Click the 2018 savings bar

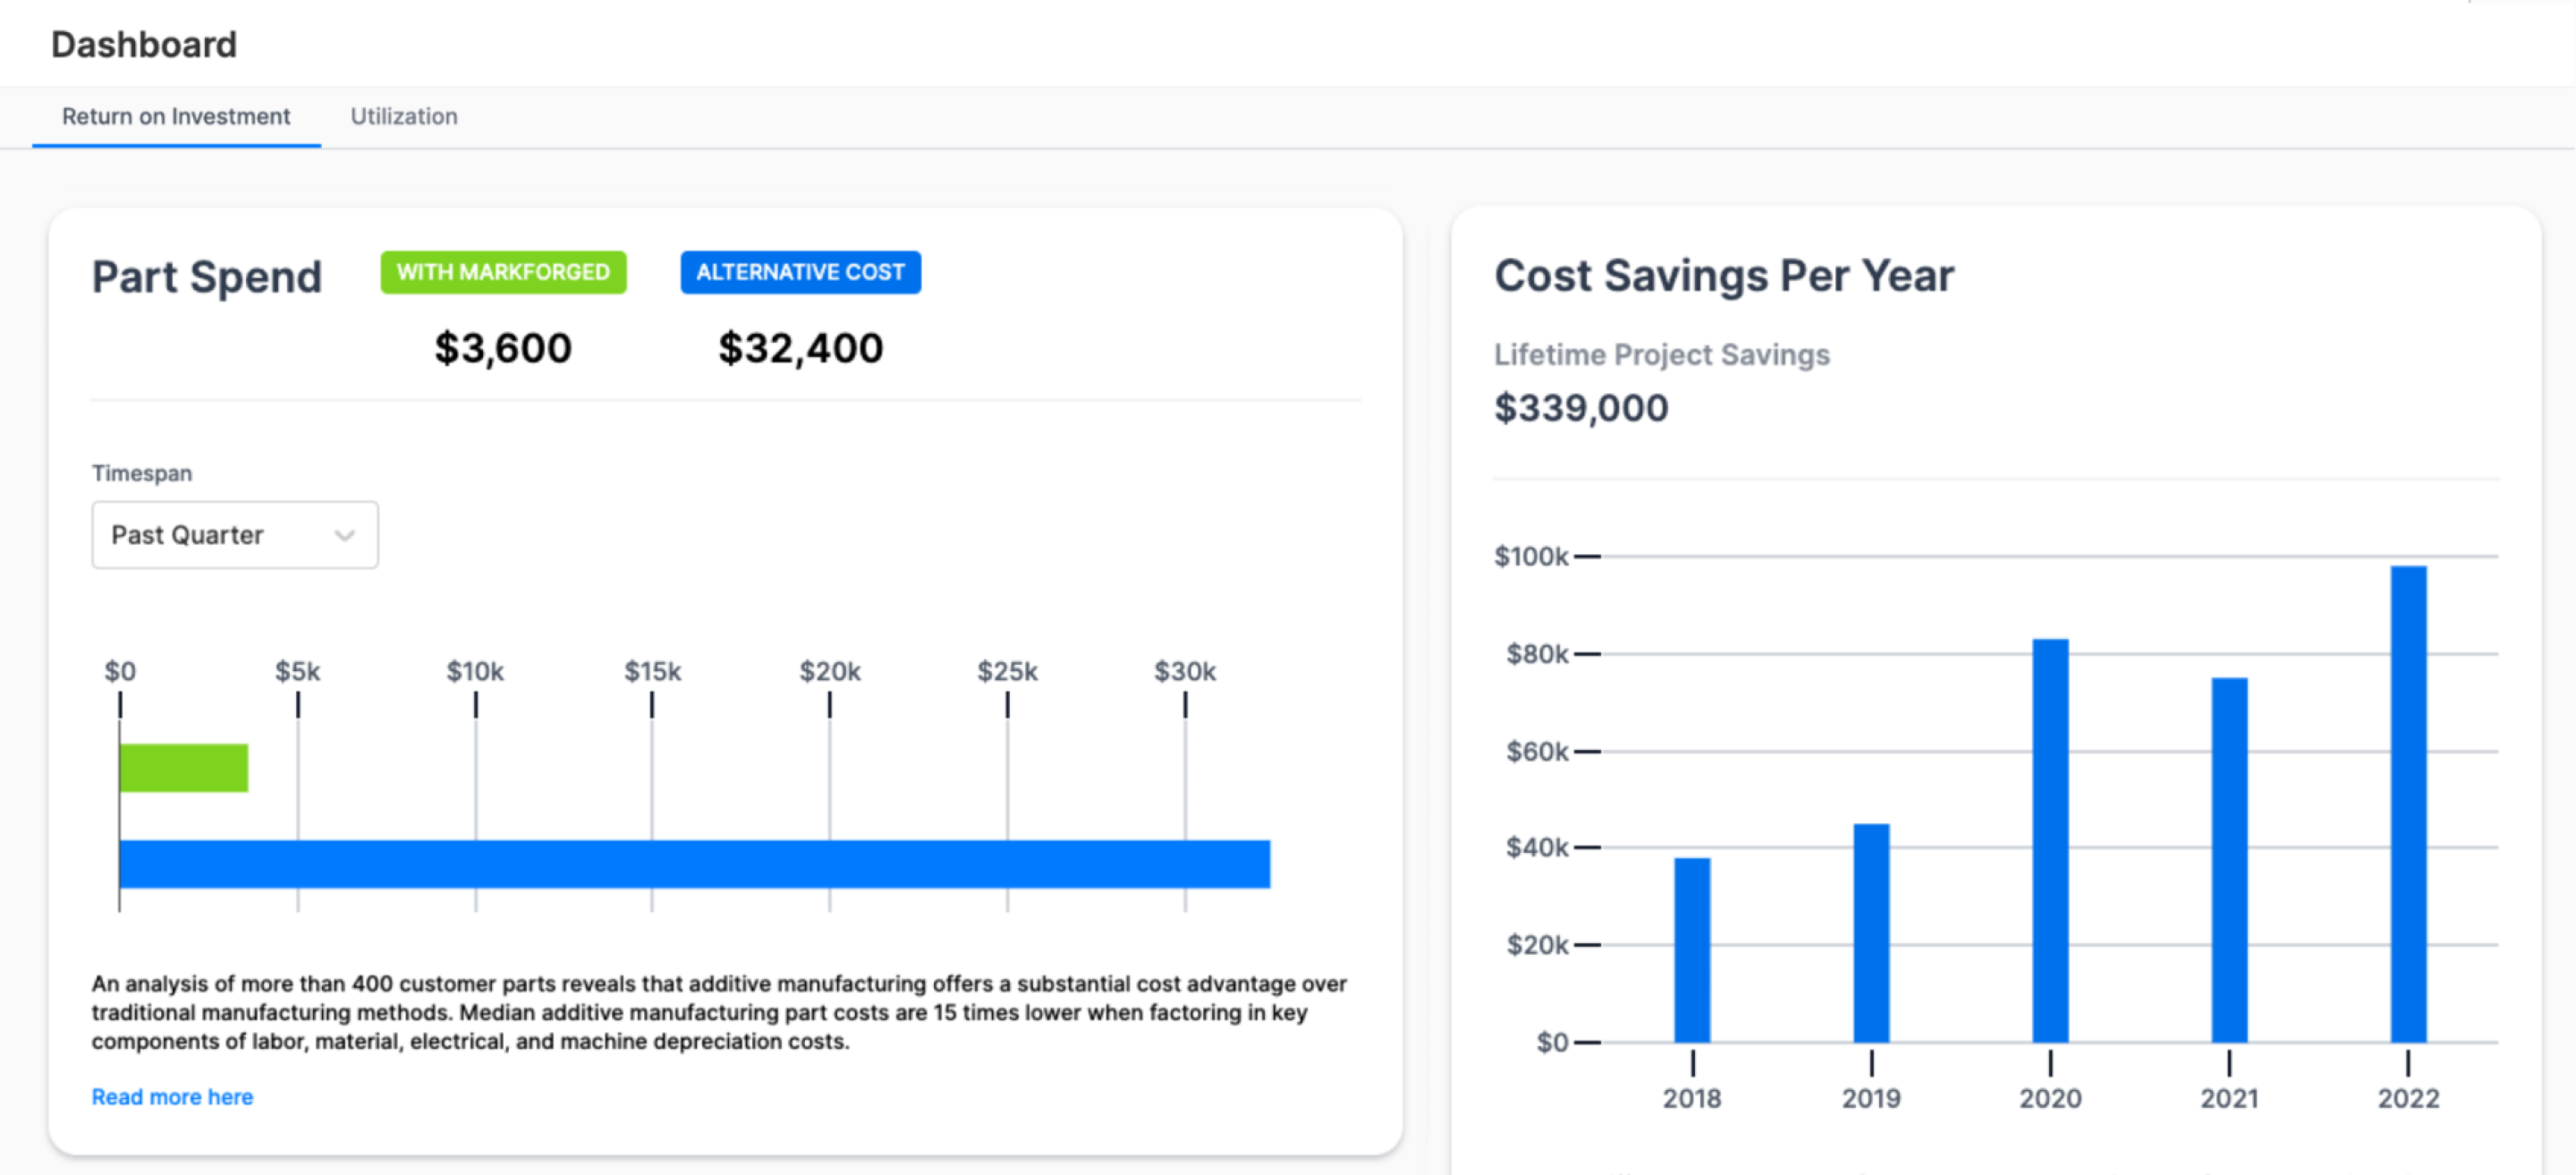pos(1692,949)
